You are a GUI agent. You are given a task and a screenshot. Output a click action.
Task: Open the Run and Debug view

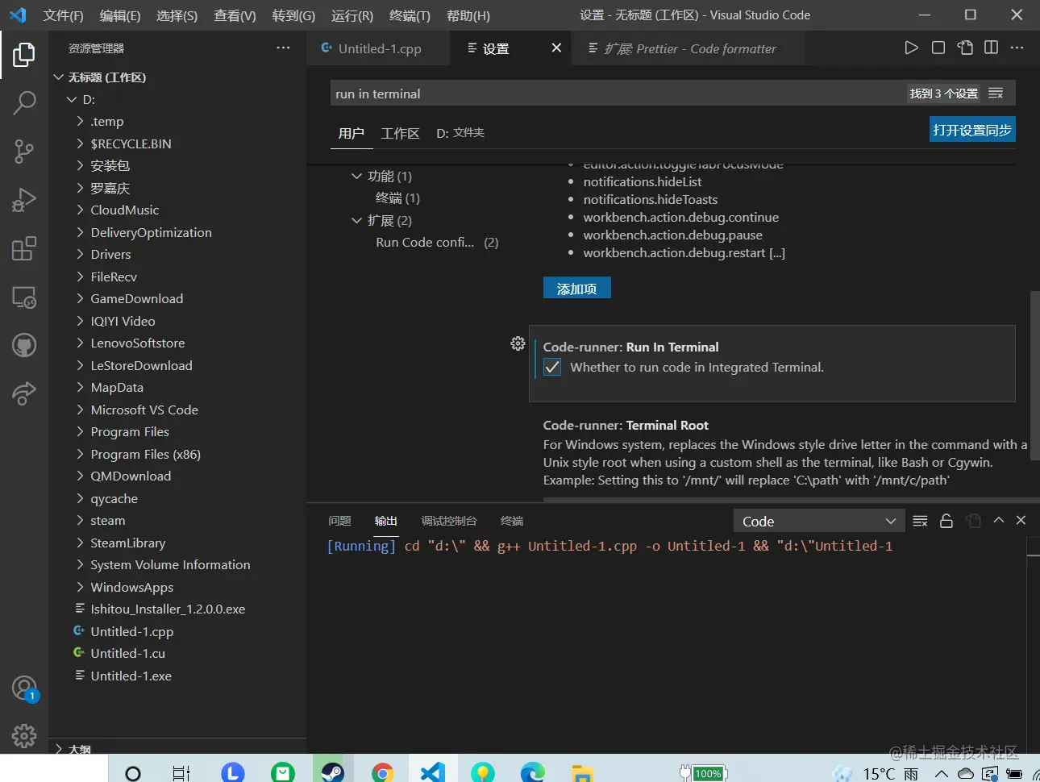[24, 200]
